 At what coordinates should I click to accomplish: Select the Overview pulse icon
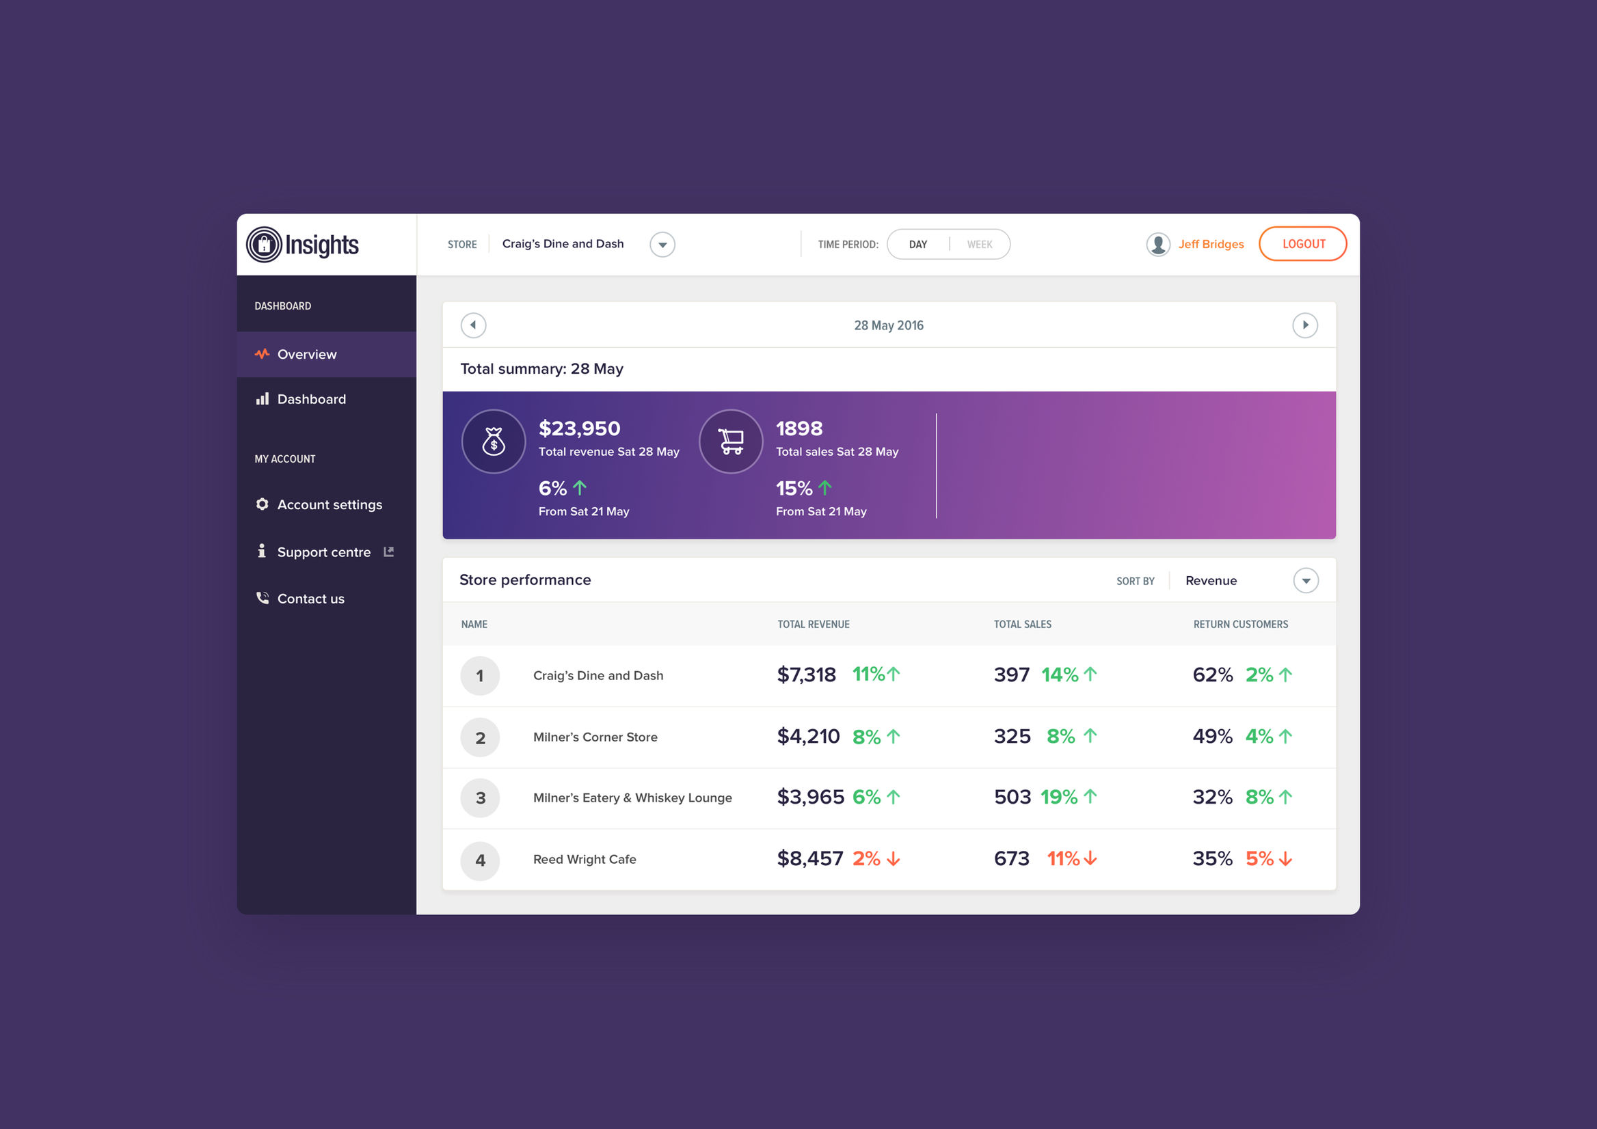(x=263, y=355)
